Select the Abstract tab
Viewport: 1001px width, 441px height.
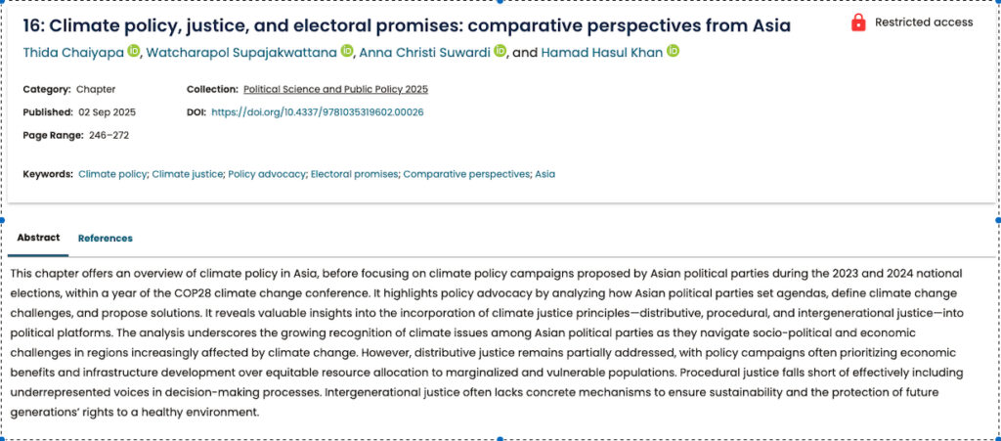pyautogui.click(x=38, y=238)
